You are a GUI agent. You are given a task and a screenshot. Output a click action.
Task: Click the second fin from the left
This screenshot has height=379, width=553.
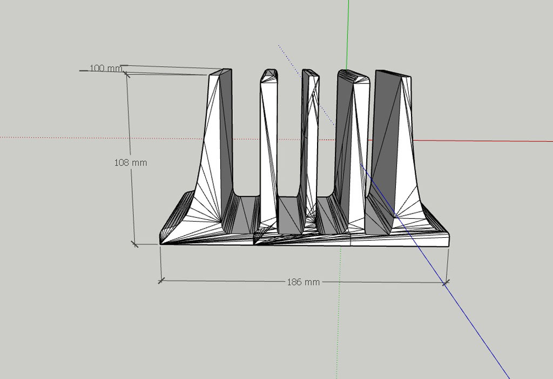pyautogui.click(x=268, y=140)
